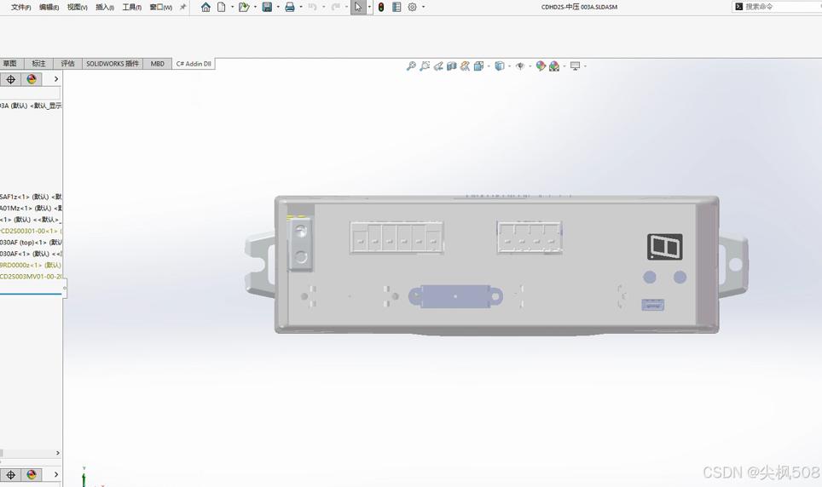Viewport: 822px width, 487px height.
Task: Switch to the 评估 tab
Action: coord(67,63)
